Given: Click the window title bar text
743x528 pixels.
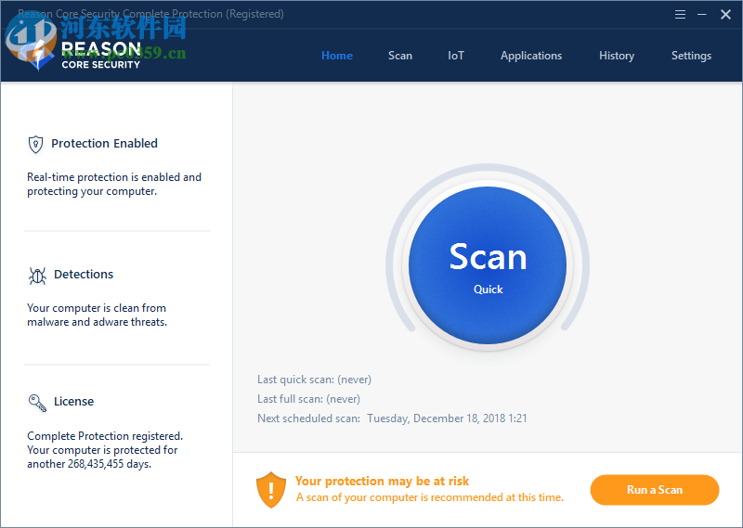Looking at the screenshot, I should 150,14.
